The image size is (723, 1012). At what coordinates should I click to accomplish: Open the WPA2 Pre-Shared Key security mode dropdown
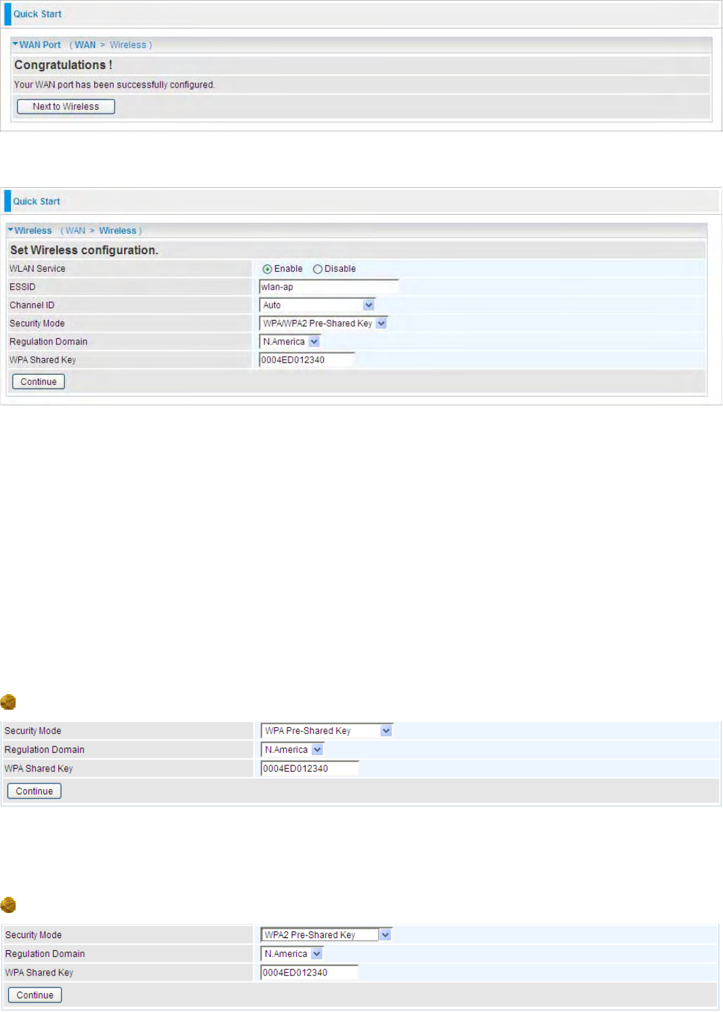tap(326, 935)
